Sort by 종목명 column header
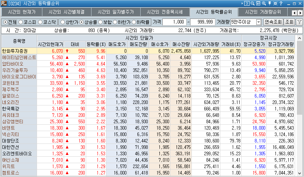304x177 pixels. click(19, 41)
